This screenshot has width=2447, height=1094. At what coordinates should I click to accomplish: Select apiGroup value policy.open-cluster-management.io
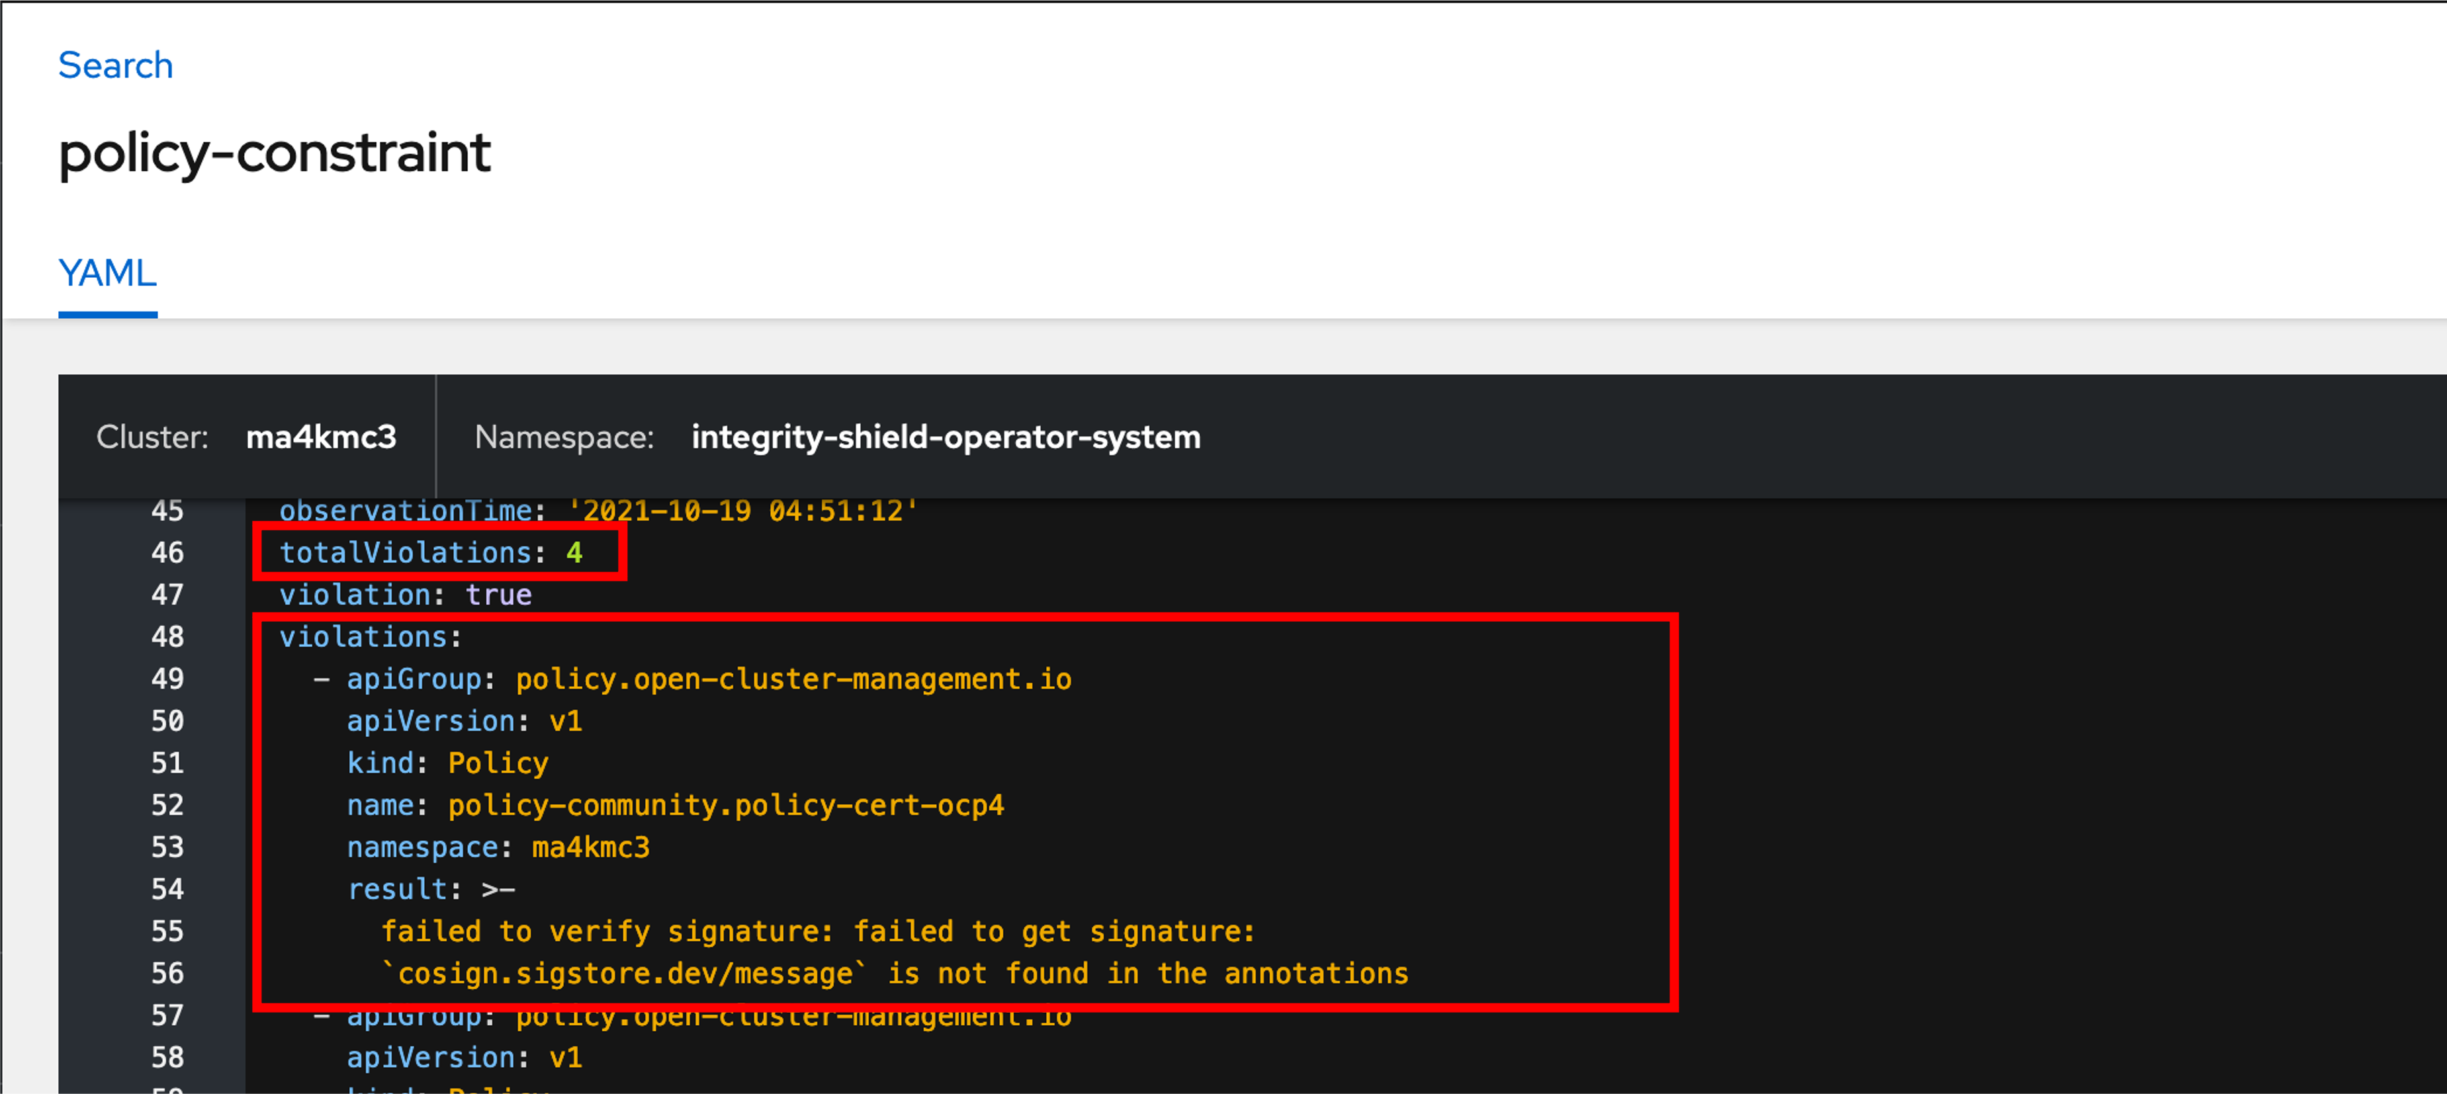[792, 678]
